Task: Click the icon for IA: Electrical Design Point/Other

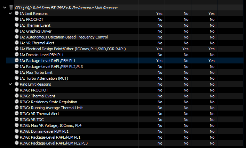Action: 17,49
